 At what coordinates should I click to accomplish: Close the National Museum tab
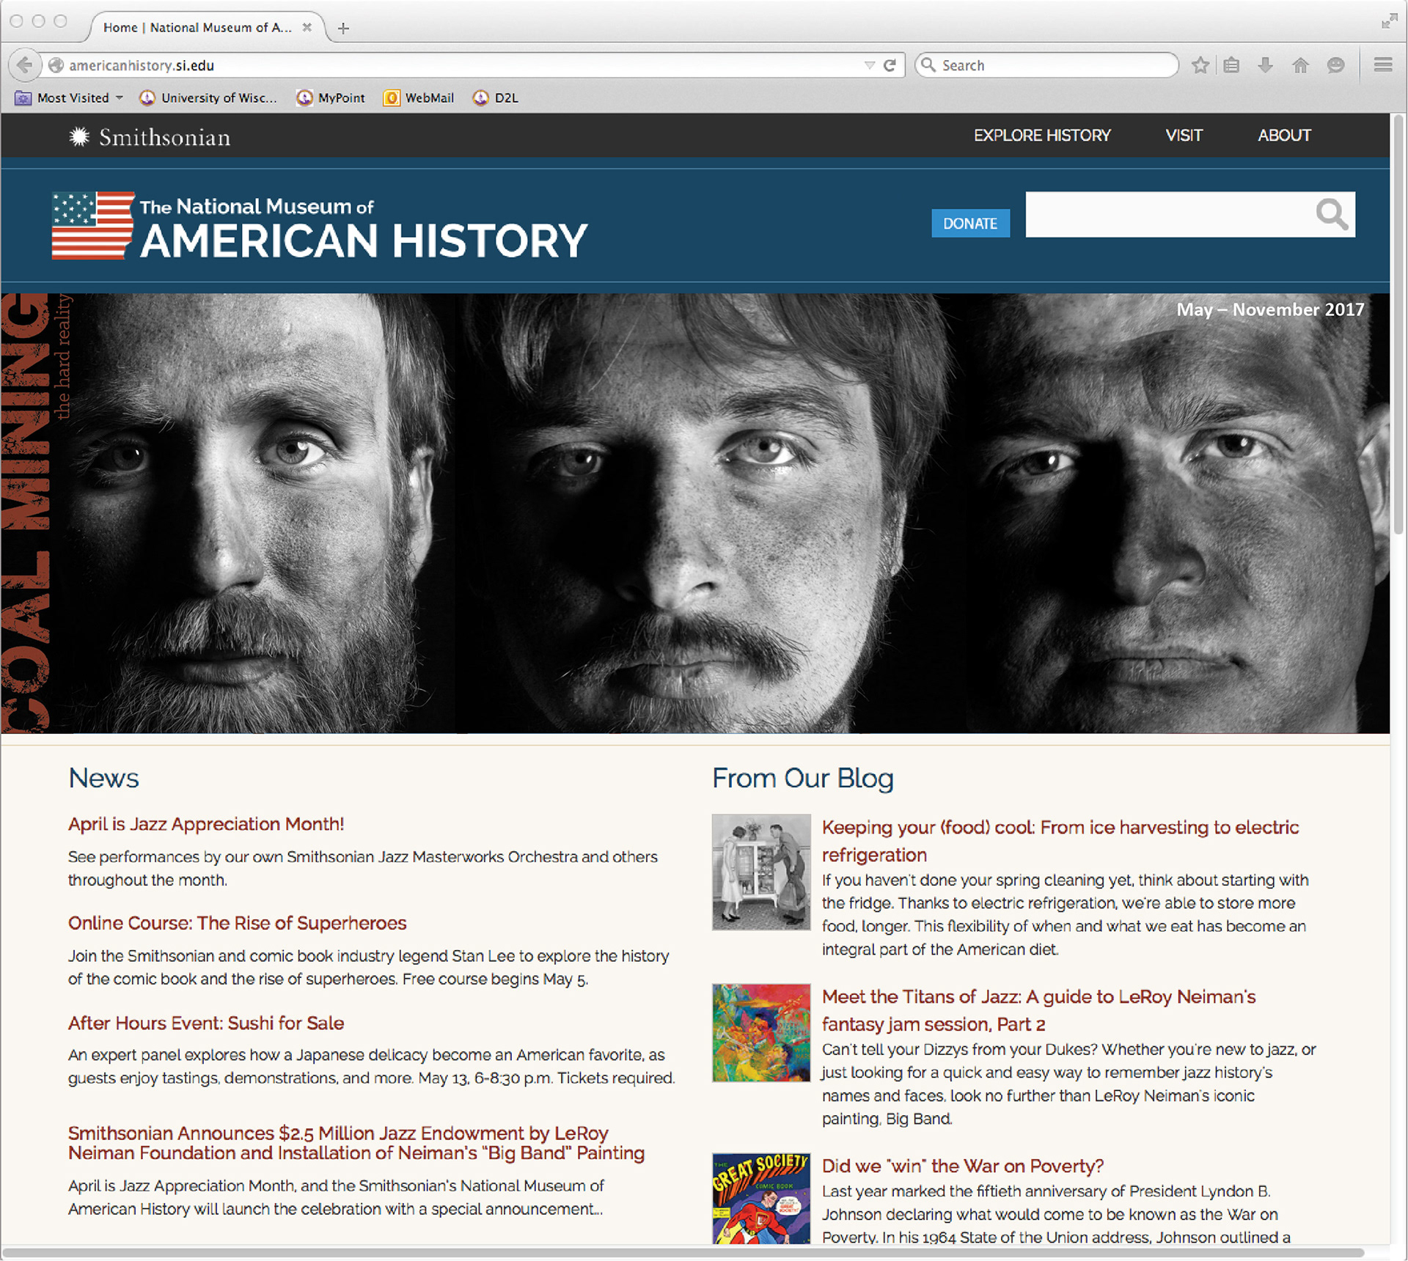307,27
